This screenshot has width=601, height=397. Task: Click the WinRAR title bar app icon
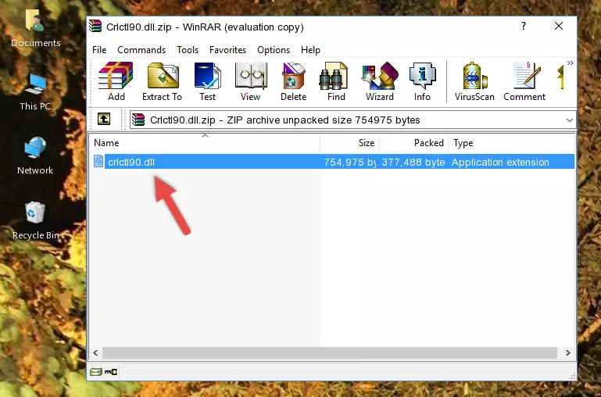point(95,26)
